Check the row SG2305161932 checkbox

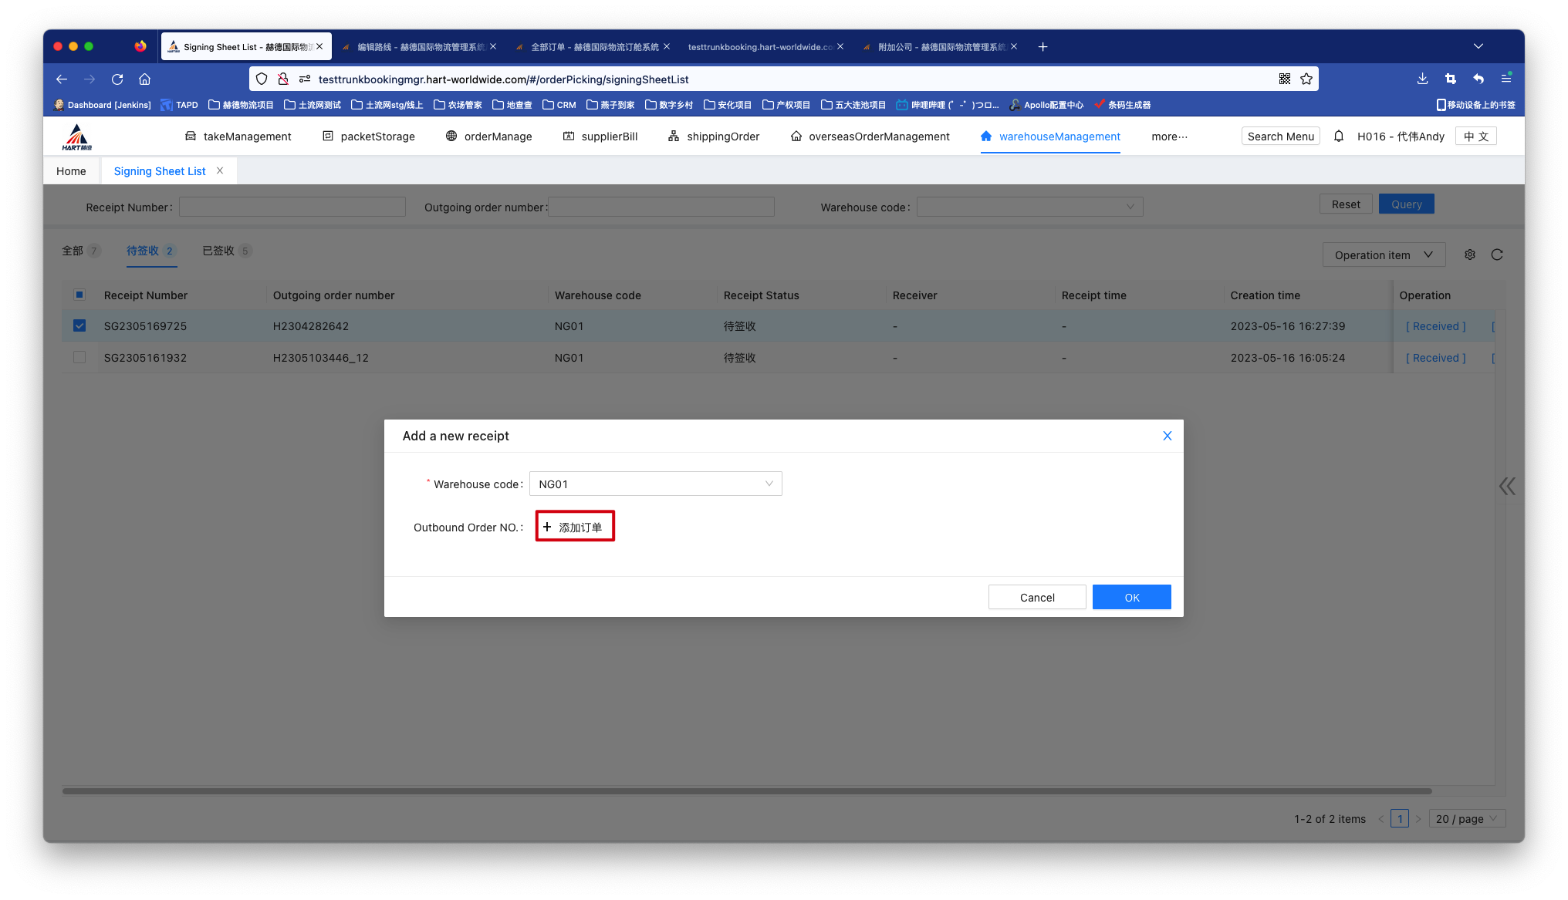(79, 357)
